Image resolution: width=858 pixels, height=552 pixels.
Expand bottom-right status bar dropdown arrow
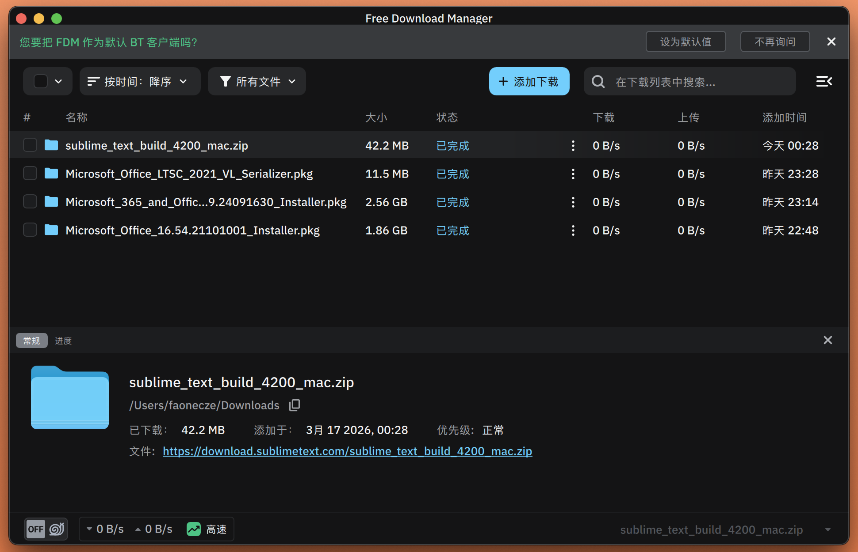[827, 529]
